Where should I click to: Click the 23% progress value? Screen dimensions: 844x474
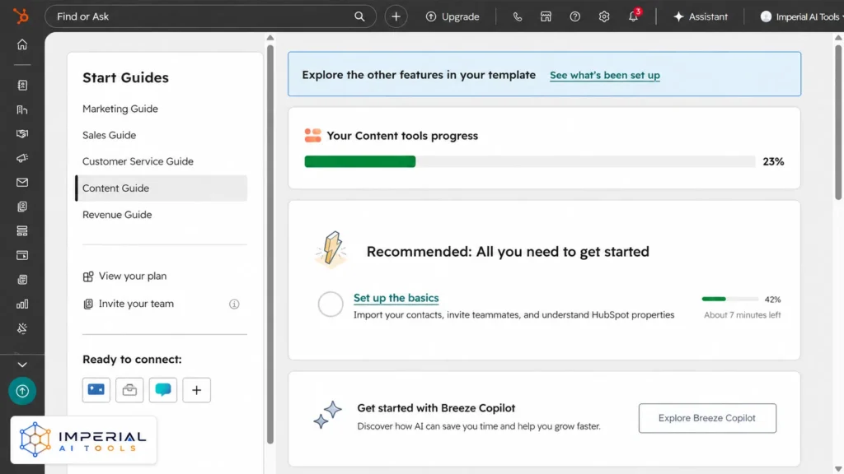point(773,162)
